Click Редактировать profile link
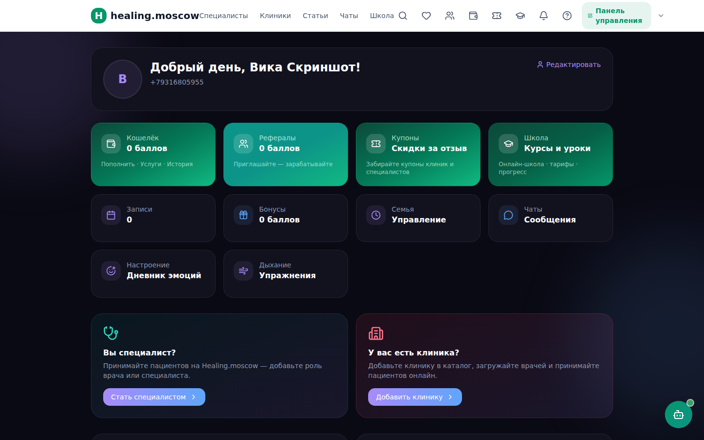 click(x=569, y=65)
